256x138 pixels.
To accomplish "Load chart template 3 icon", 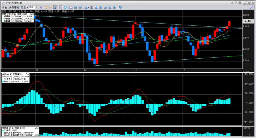I will pyautogui.click(x=105, y=7).
